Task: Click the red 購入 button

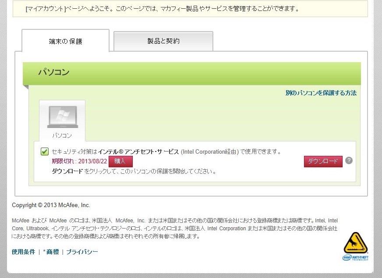Action: click(120, 161)
